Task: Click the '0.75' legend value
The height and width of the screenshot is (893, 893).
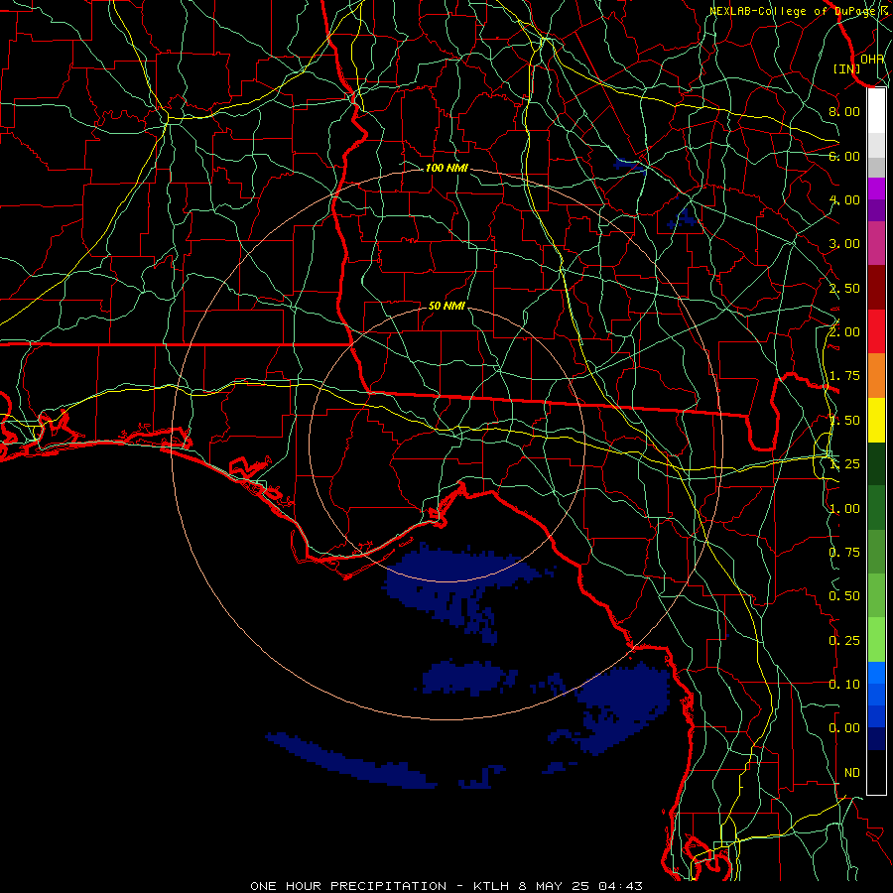Action: coord(844,553)
